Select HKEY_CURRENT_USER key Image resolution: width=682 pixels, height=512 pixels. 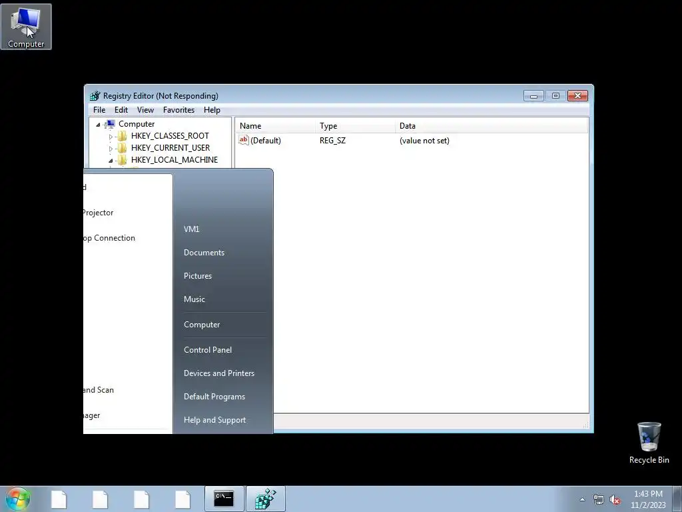coord(170,148)
